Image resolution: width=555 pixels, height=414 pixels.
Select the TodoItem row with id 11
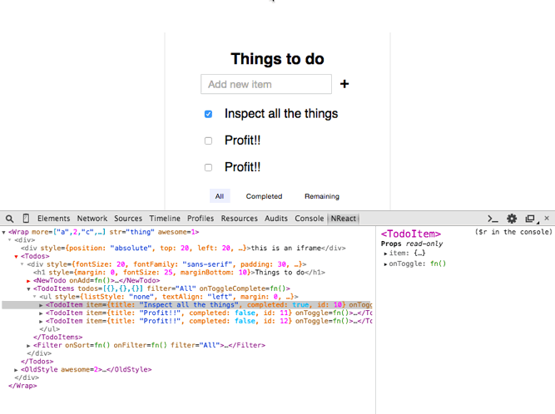click(x=187, y=313)
